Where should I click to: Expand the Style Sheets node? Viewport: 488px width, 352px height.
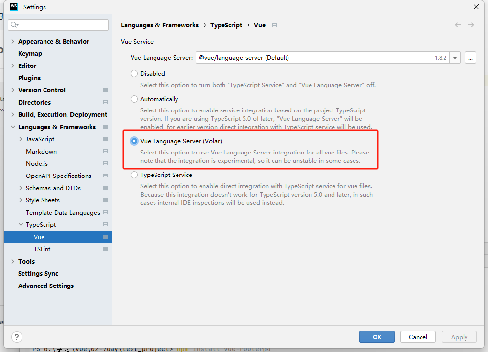[x=21, y=200]
